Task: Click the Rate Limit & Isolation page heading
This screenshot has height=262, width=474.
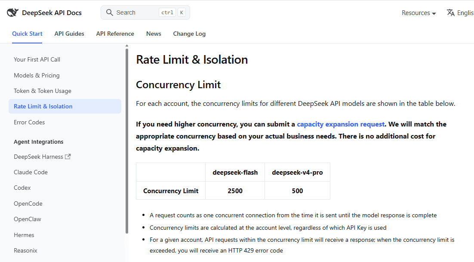Action: 192,59
